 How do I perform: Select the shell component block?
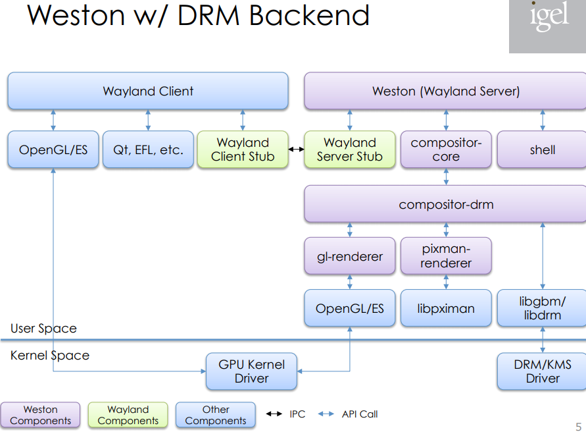541,149
